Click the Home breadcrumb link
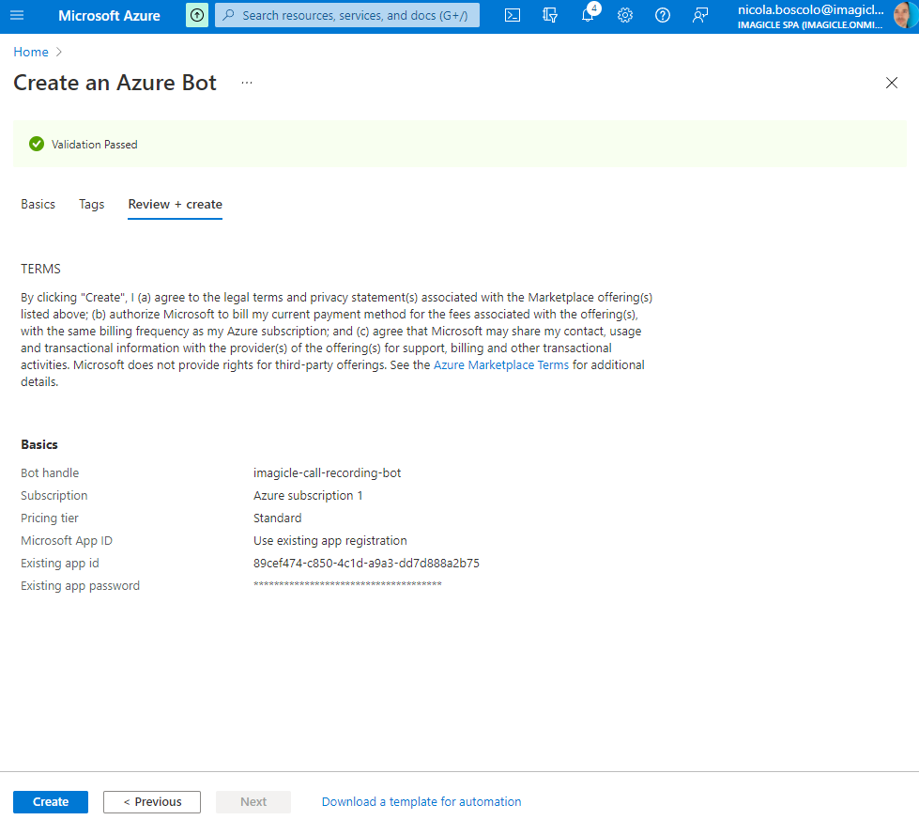The height and width of the screenshot is (820, 919). click(x=31, y=52)
